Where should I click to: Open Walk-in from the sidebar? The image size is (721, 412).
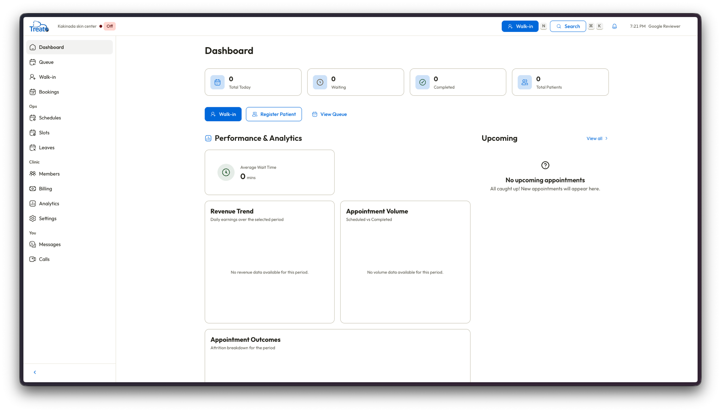point(69,77)
